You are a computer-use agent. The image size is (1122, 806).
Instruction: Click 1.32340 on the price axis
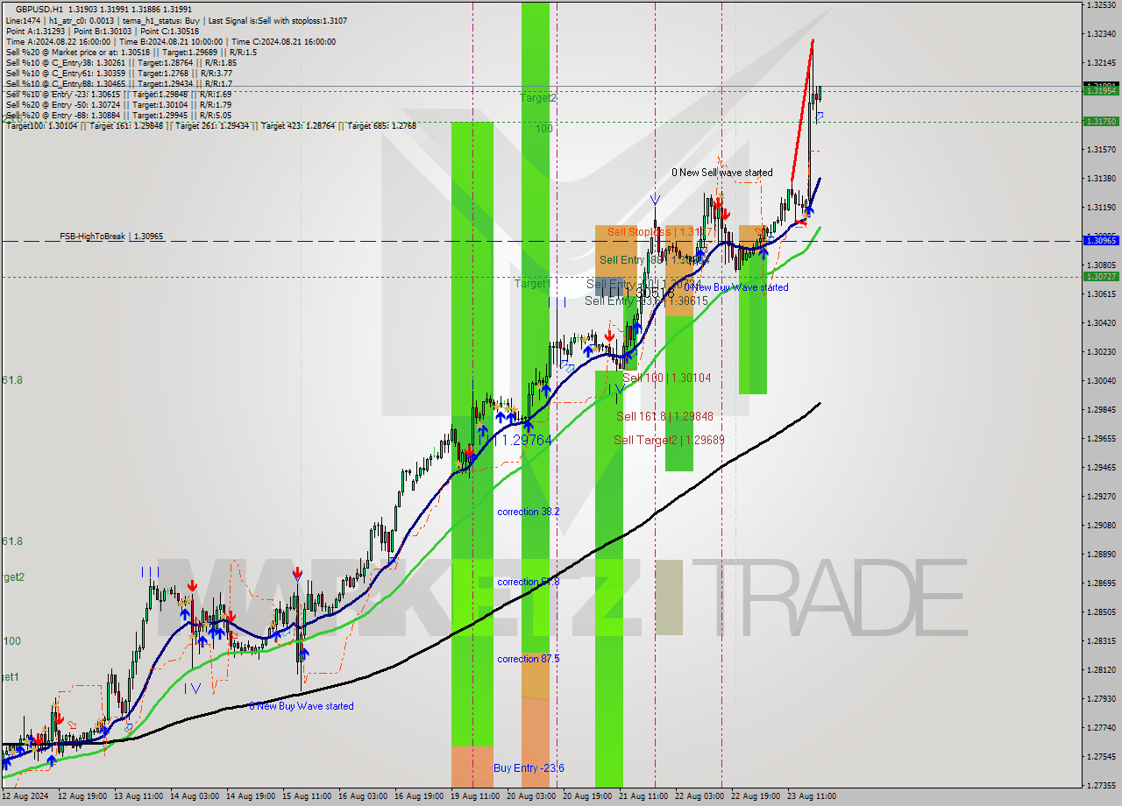coord(1101,34)
